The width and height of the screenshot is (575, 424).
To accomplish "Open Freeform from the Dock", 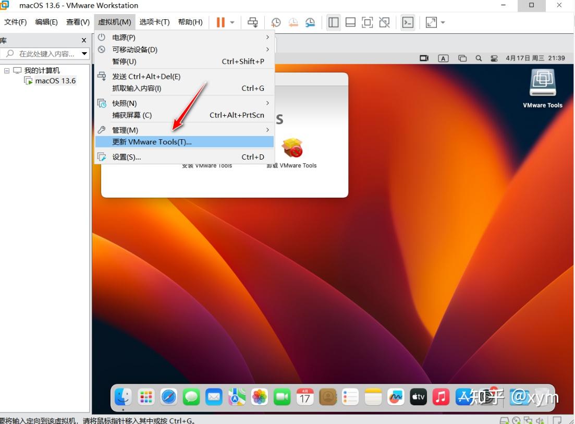I will pos(396,397).
